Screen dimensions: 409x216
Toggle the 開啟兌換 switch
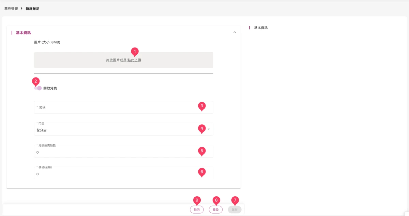[38, 88]
